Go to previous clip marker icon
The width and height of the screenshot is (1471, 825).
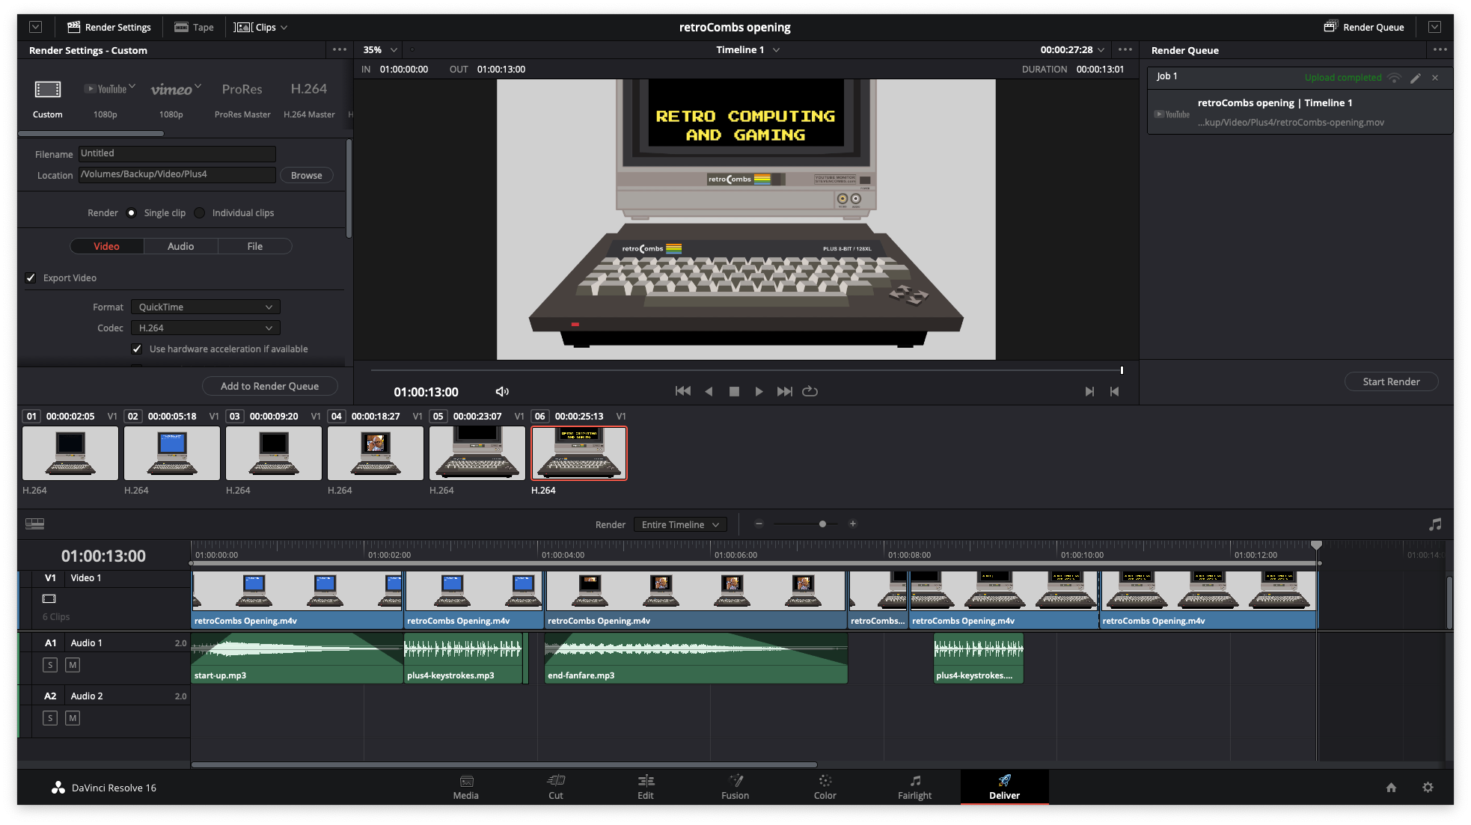1114,391
